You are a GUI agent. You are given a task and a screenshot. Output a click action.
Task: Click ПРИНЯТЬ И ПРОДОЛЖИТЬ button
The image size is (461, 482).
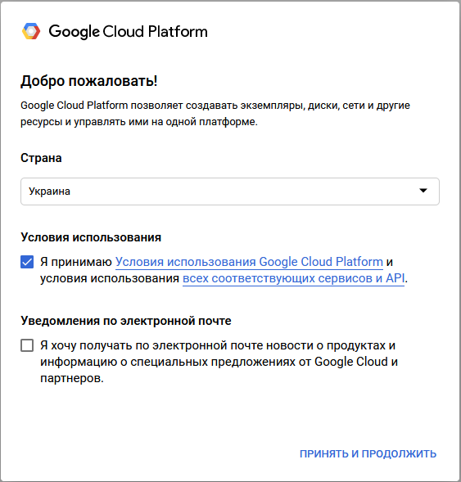click(368, 453)
